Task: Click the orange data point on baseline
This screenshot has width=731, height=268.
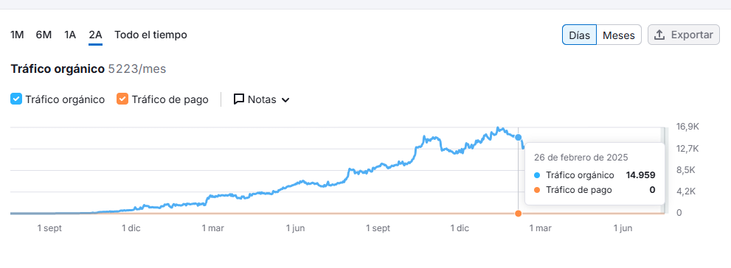Action: coord(518,214)
